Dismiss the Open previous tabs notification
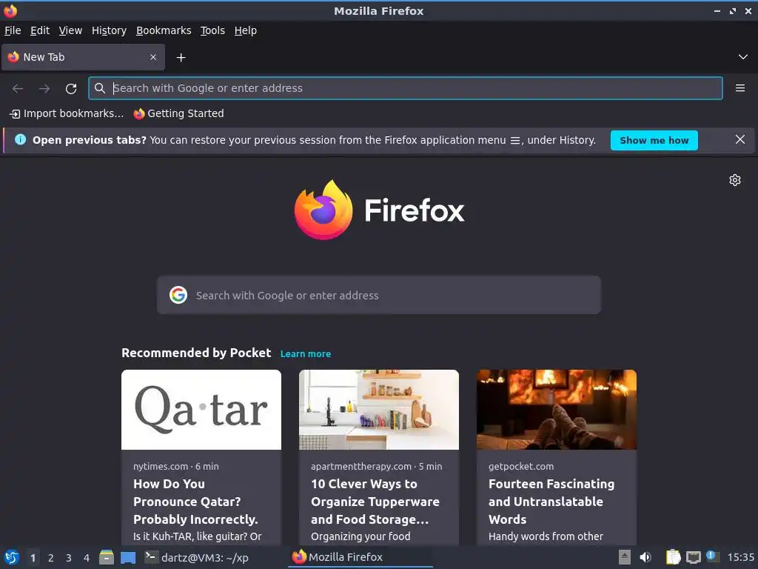This screenshot has height=569, width=758. (x=739, y=140)
